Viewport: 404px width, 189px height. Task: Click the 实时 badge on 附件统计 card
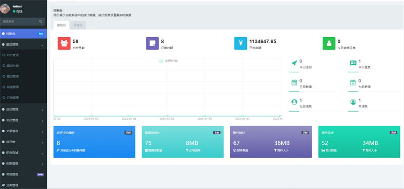(305, 133)
